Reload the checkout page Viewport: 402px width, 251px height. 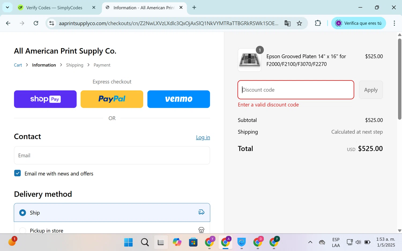click(36, 23)
